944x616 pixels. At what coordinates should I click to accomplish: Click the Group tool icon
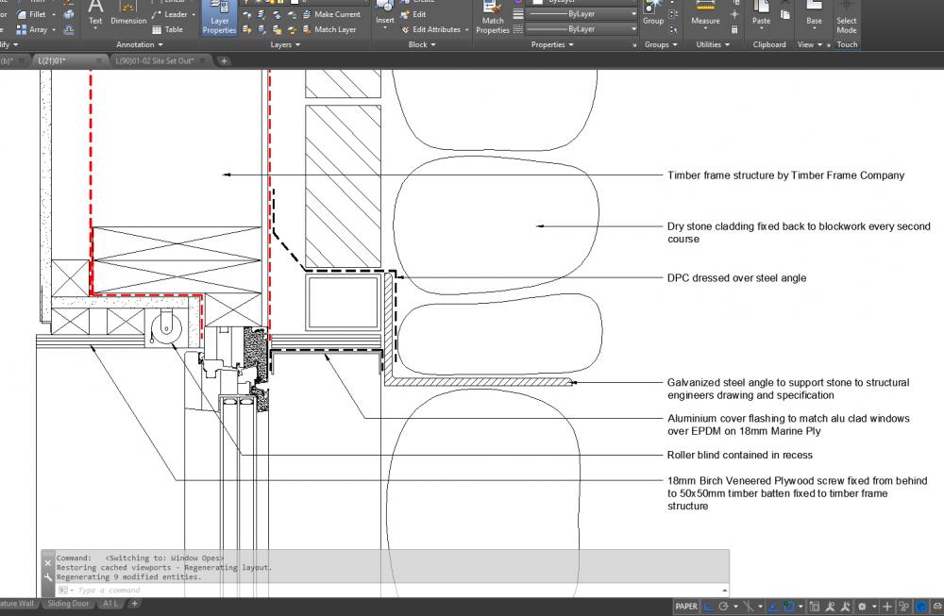pyautogui.click(x=652, y=13)
